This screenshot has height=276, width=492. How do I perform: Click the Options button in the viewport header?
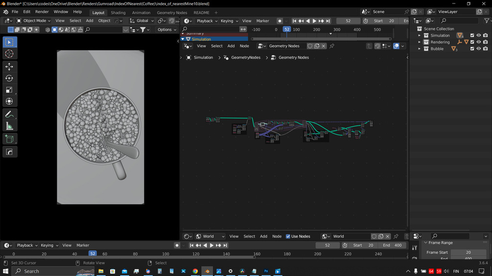coord(167,30)
